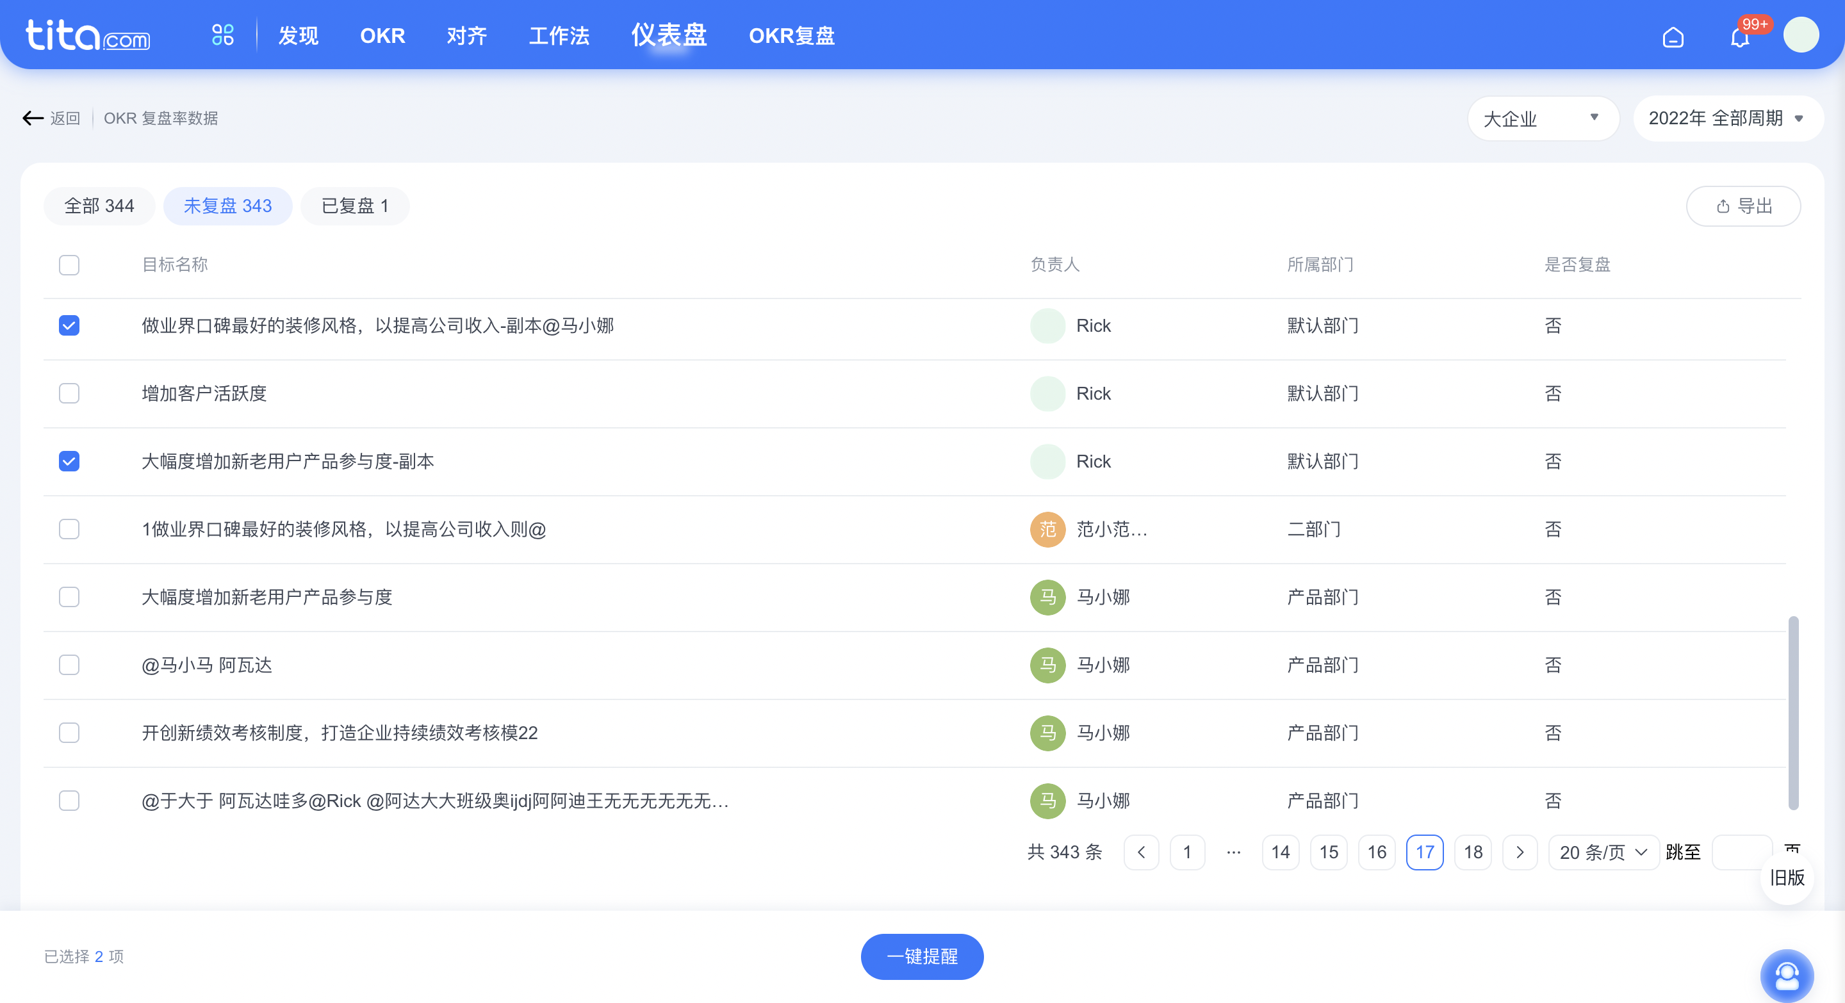
Task: Click the 目标名称 column header
Action: coord(175,265)
